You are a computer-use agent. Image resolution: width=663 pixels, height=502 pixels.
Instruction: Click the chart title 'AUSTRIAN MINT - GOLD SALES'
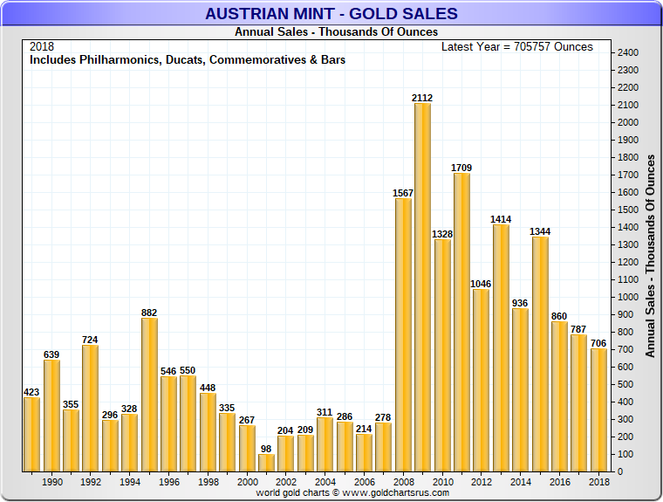coord(331,14)
